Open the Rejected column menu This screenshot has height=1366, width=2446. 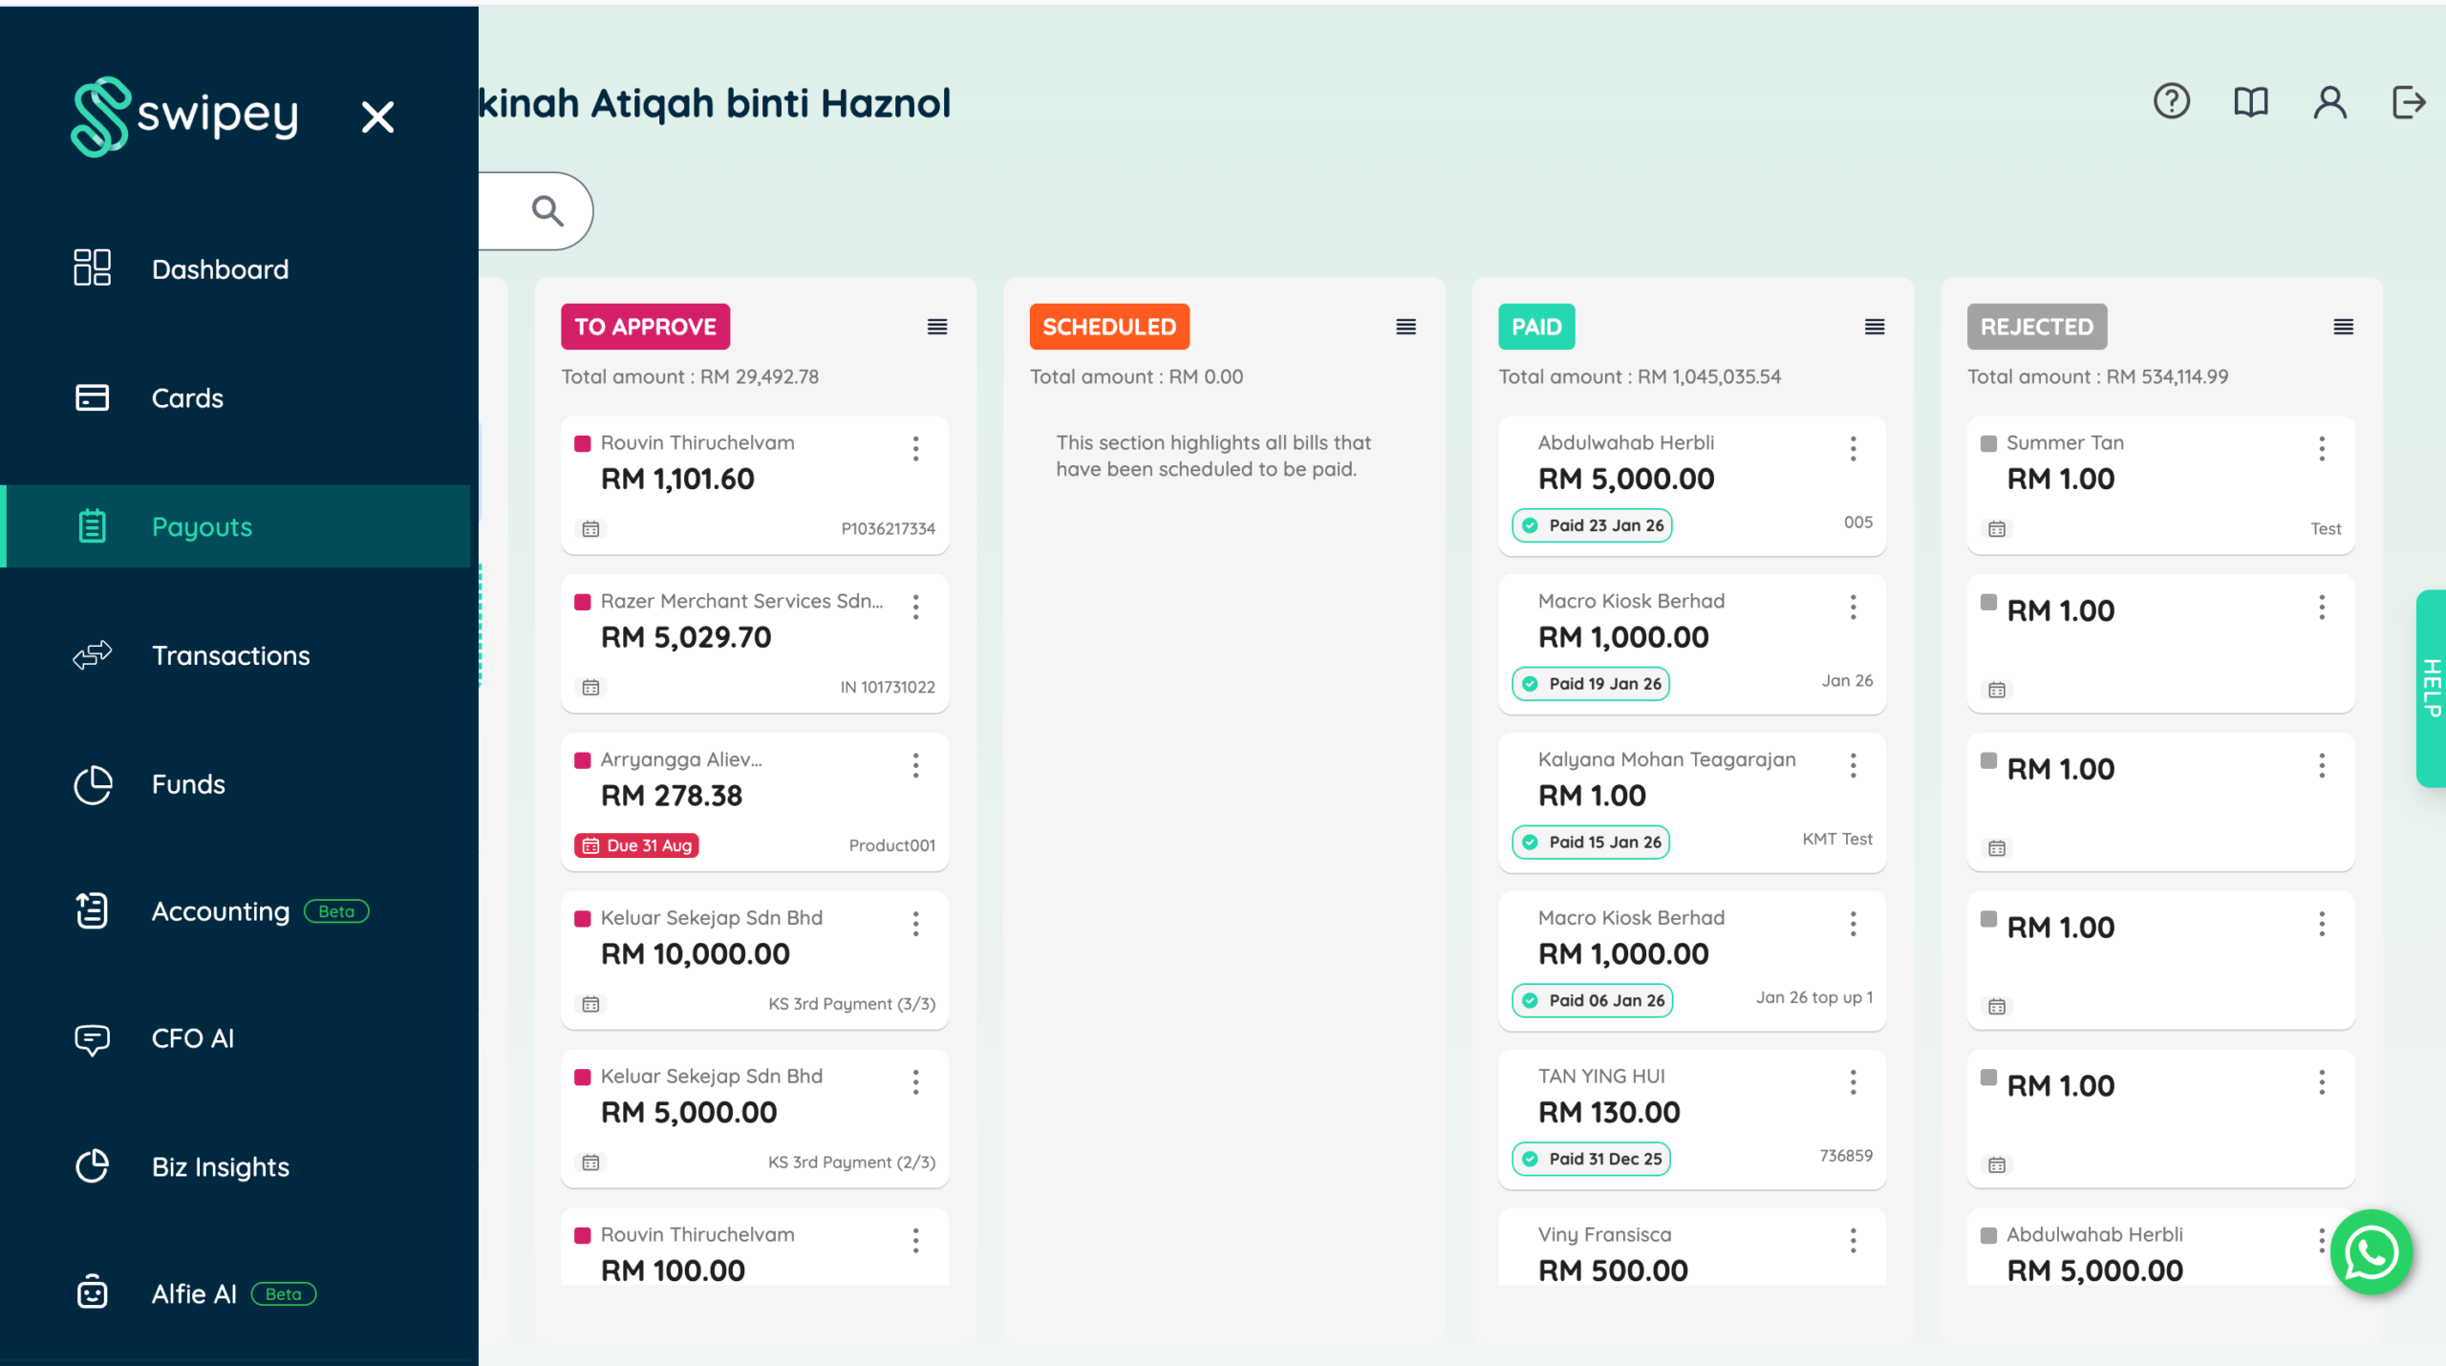2343,327
